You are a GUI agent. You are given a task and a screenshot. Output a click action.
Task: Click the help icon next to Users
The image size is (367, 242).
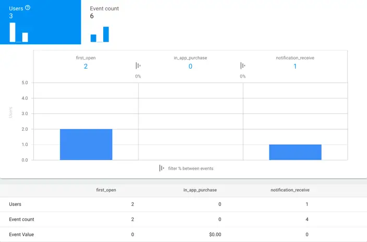pos(28,8)
